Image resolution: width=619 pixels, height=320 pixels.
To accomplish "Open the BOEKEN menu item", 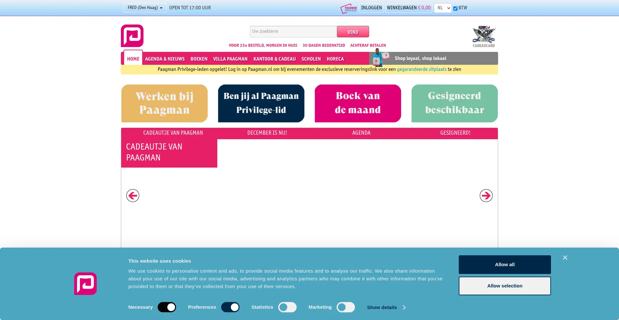I will tap(199, 59).
